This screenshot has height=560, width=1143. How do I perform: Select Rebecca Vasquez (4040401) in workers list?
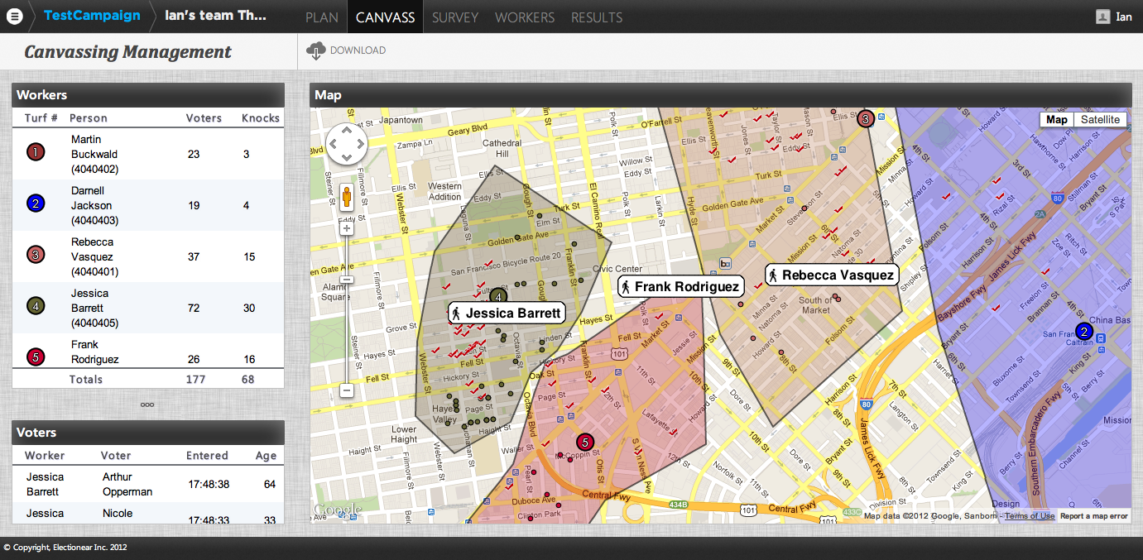94,256
